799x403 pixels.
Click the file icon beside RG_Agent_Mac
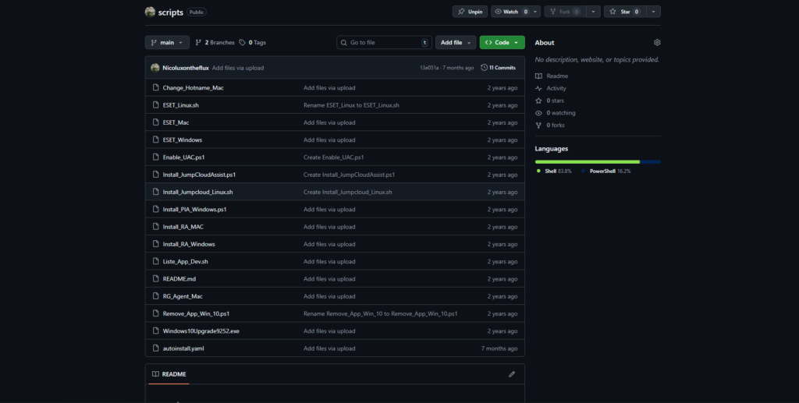[156, 296]
